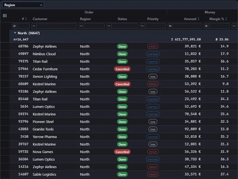Viewport: 238px width, 179px height.
Task: Click the normal priority badge for Nimbus Cloud
Action: click(153, 54)
